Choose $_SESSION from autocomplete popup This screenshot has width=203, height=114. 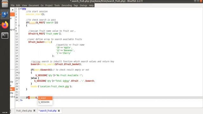[45, 102]
